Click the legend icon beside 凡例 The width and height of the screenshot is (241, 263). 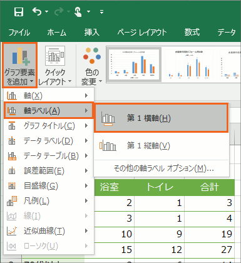(x=12, y=201)
